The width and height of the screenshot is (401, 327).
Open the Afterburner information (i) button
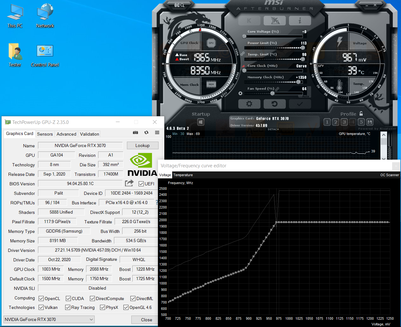click(300, 21)
